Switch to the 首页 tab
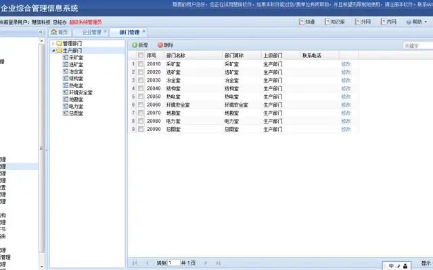 (x=60, y=32)
